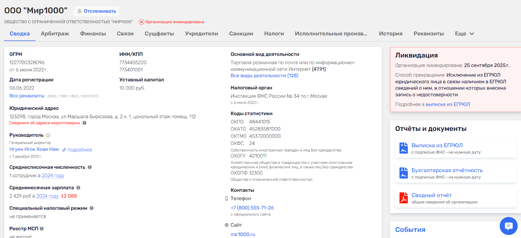The image size is (521, 238).
Task: Open the Выписка из ЕГРЮЛ document card
Action: [456, 148]
